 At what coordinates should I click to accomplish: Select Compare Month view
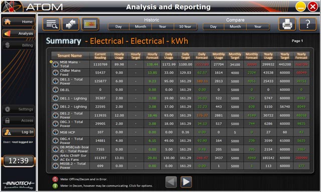(x=235, y=26)
